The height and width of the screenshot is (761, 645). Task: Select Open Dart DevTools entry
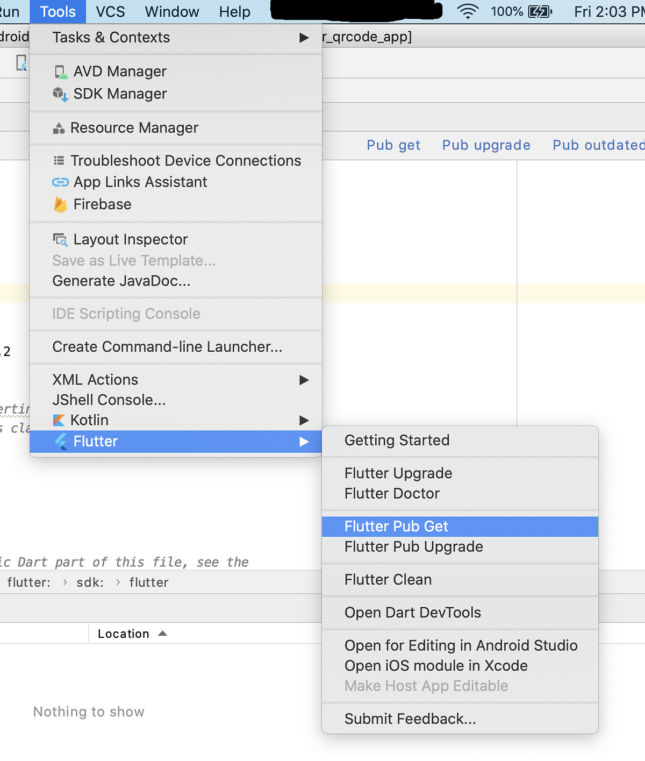coord(460,613)
